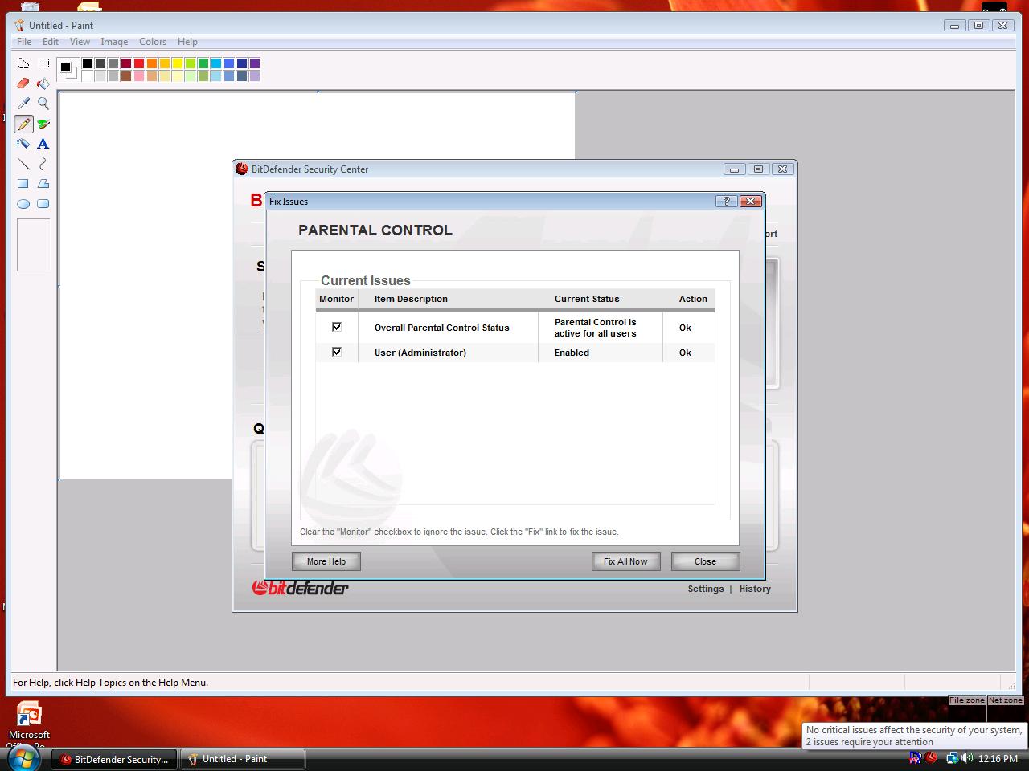
Task: Pick the white color swatch
Action: [88, 76]
